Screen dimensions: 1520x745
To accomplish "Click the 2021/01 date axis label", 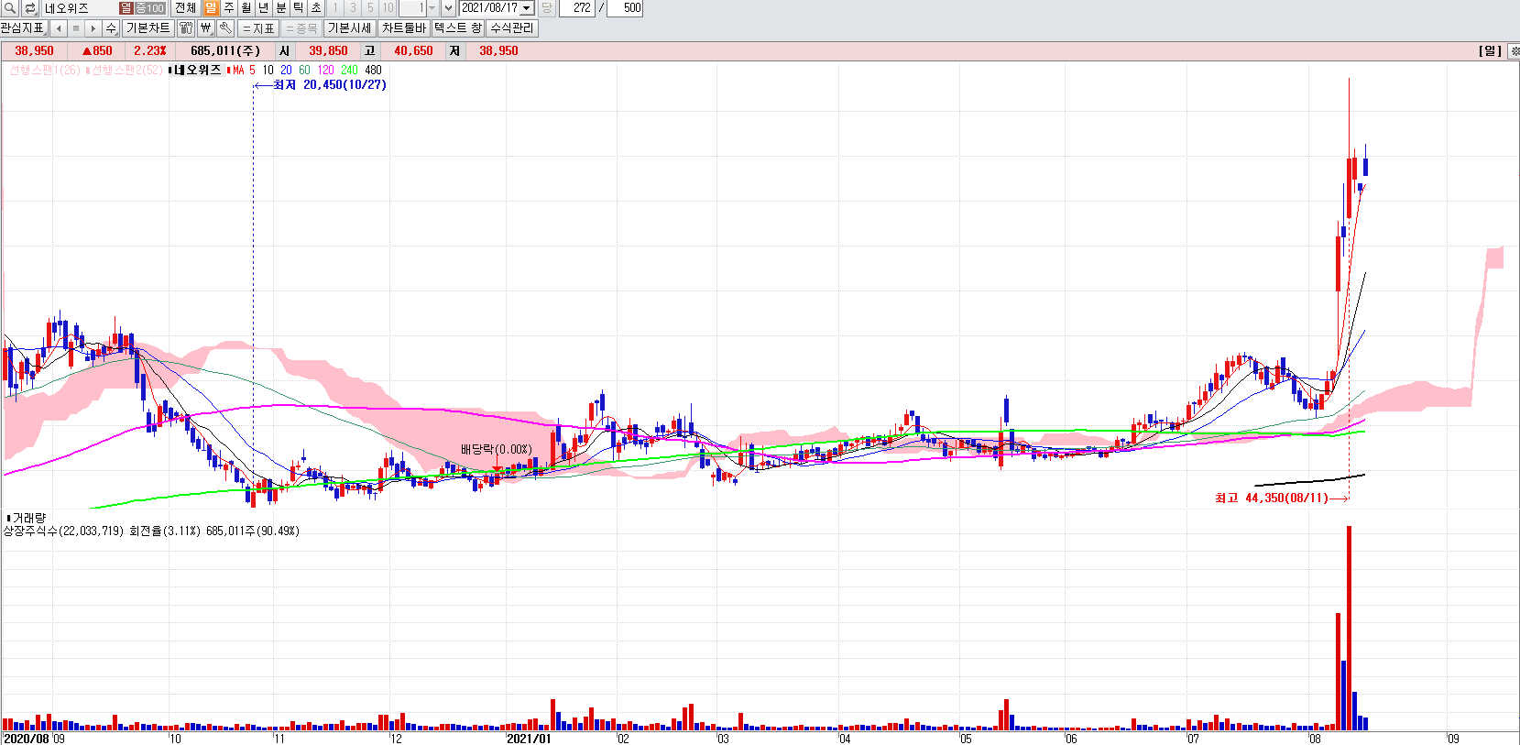I will pos(530,739).
